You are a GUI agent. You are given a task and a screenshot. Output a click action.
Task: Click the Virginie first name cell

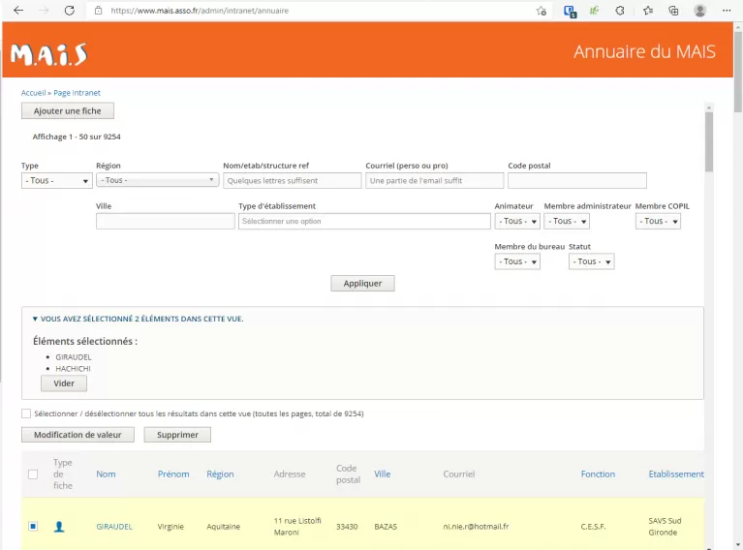click(x=170, y=527)
